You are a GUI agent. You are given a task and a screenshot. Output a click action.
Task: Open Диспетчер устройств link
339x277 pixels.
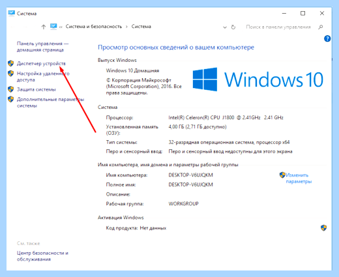pyautogui.click(x=41, y=63)
